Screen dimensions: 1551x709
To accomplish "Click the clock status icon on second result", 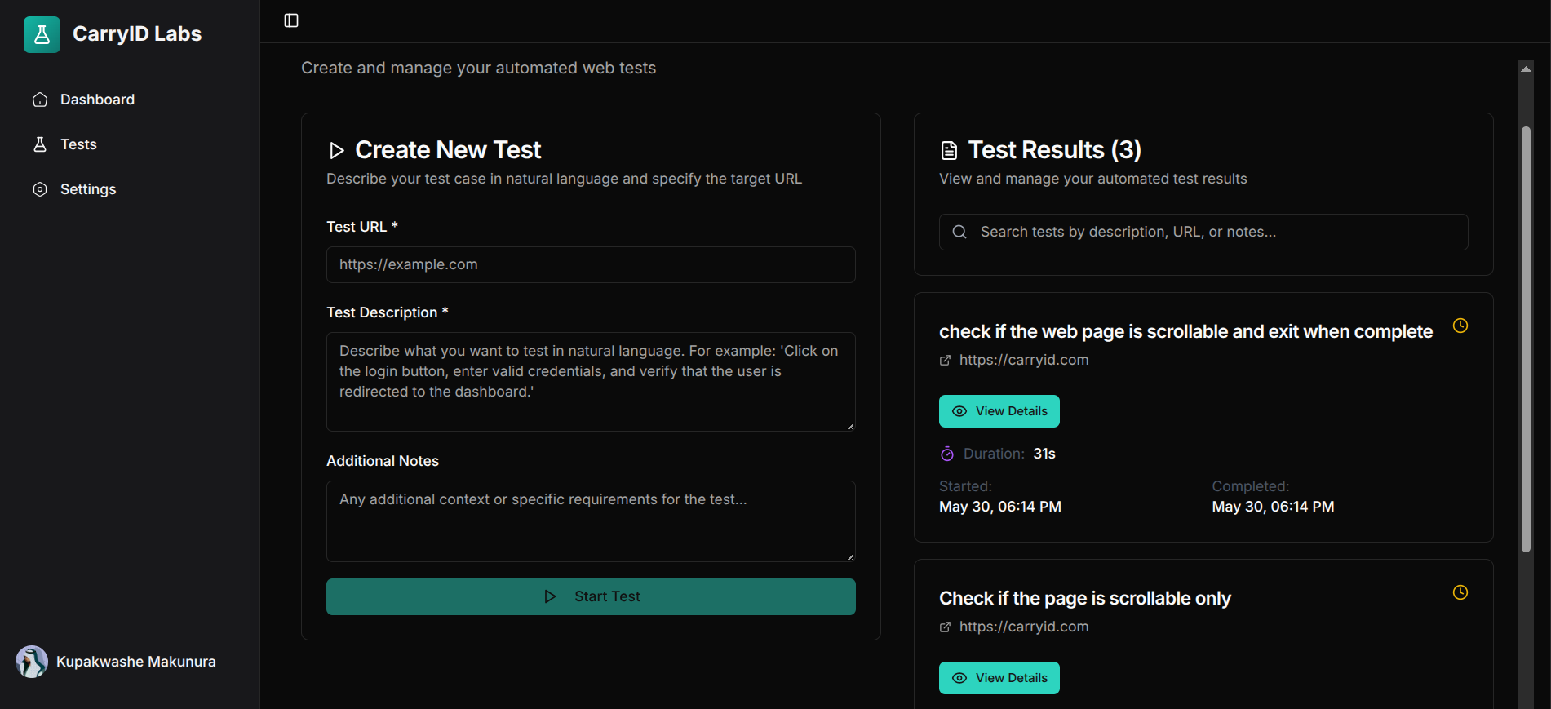I will 1460,592.
